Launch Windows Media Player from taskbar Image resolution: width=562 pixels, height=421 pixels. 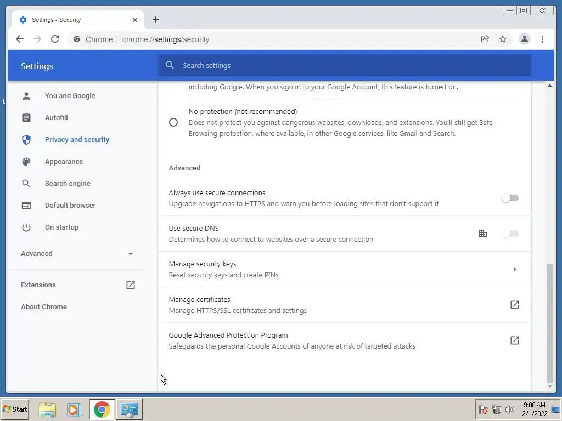click(x=74, y=409)
